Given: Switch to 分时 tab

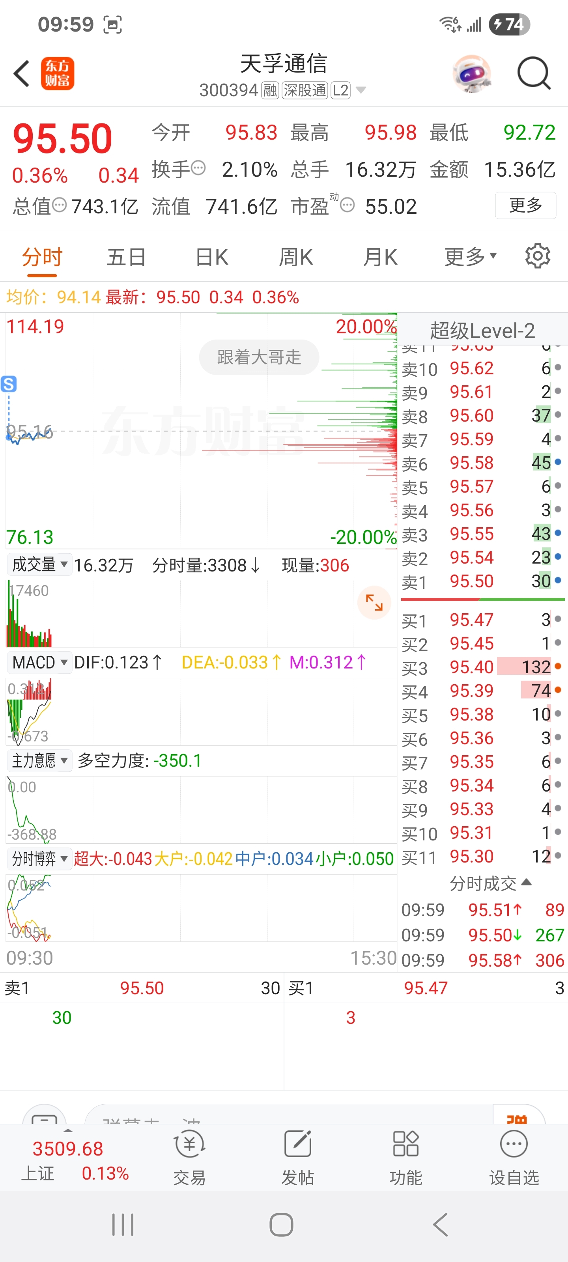Looking at the screenshot, I should [x=42, y=256].
